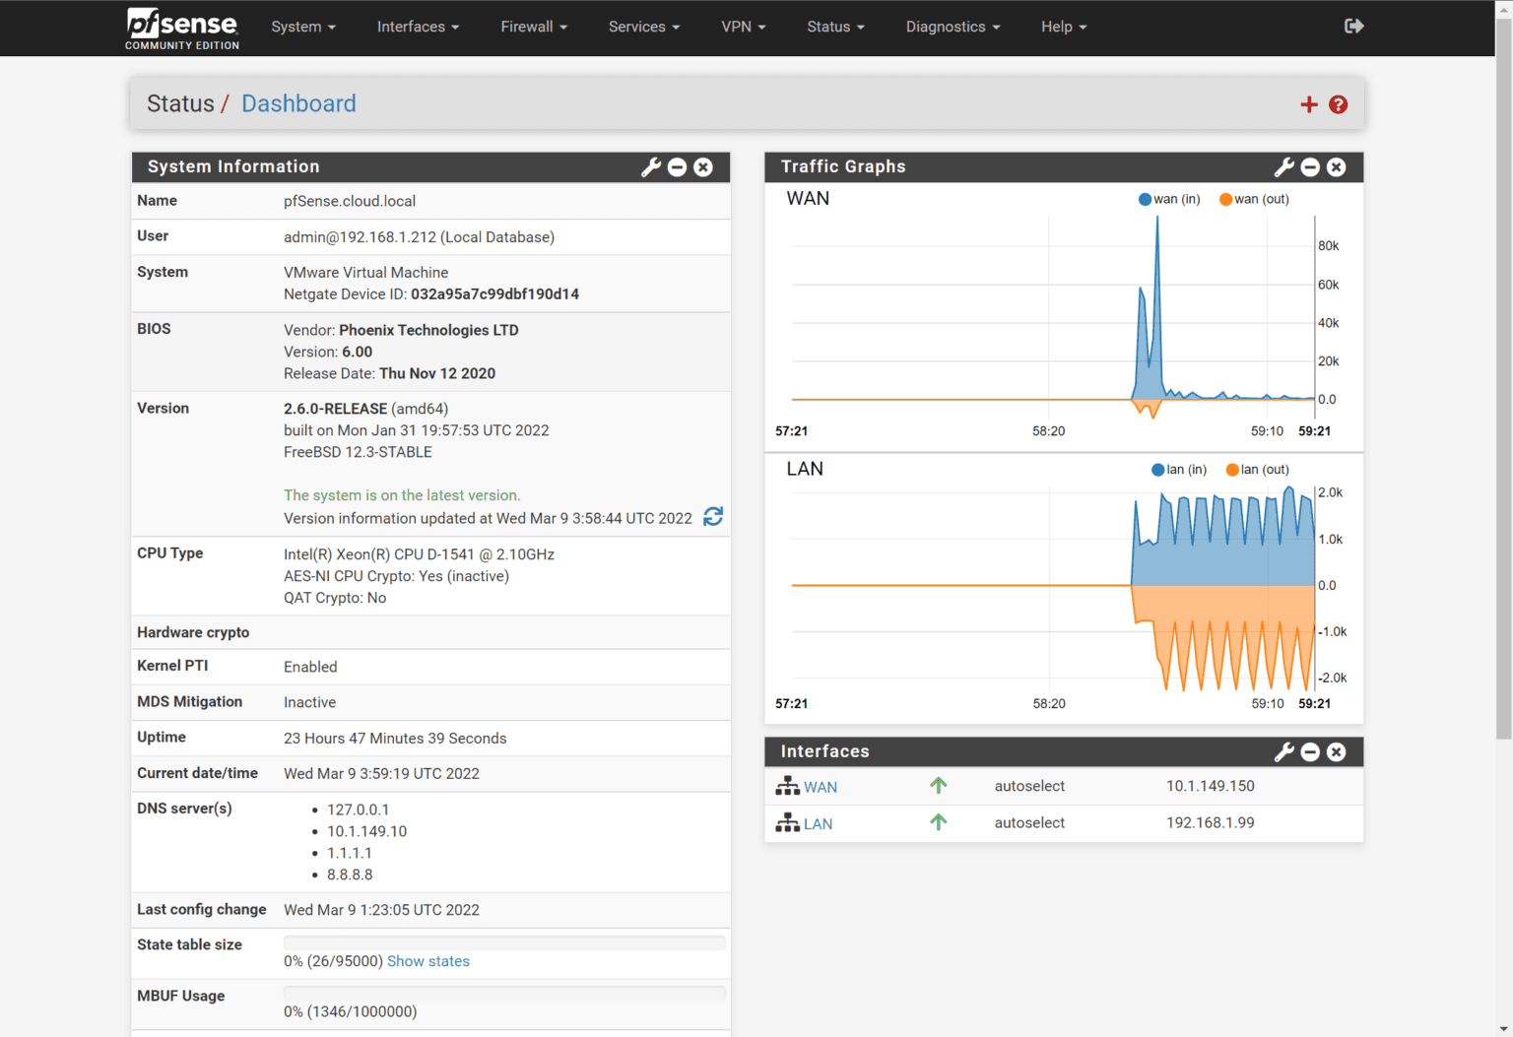The height and width of the screenshot is (1037, 1513).
Task: Toggle the wan (in) graph legend
Action: [1169, 199]
